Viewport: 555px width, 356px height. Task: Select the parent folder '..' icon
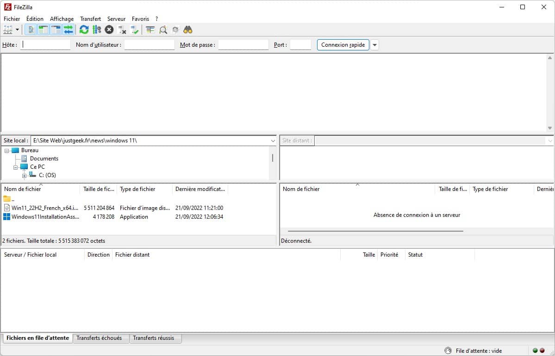7,199
